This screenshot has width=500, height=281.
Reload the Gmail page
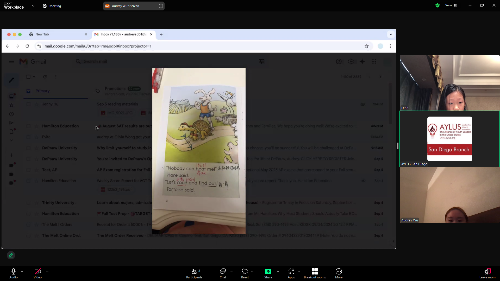(27, 46)
